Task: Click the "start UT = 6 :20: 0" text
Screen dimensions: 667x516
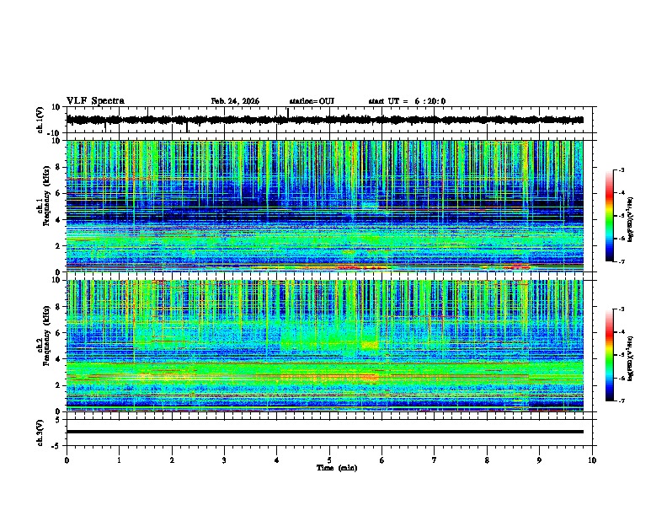Action: click(407, 101)
